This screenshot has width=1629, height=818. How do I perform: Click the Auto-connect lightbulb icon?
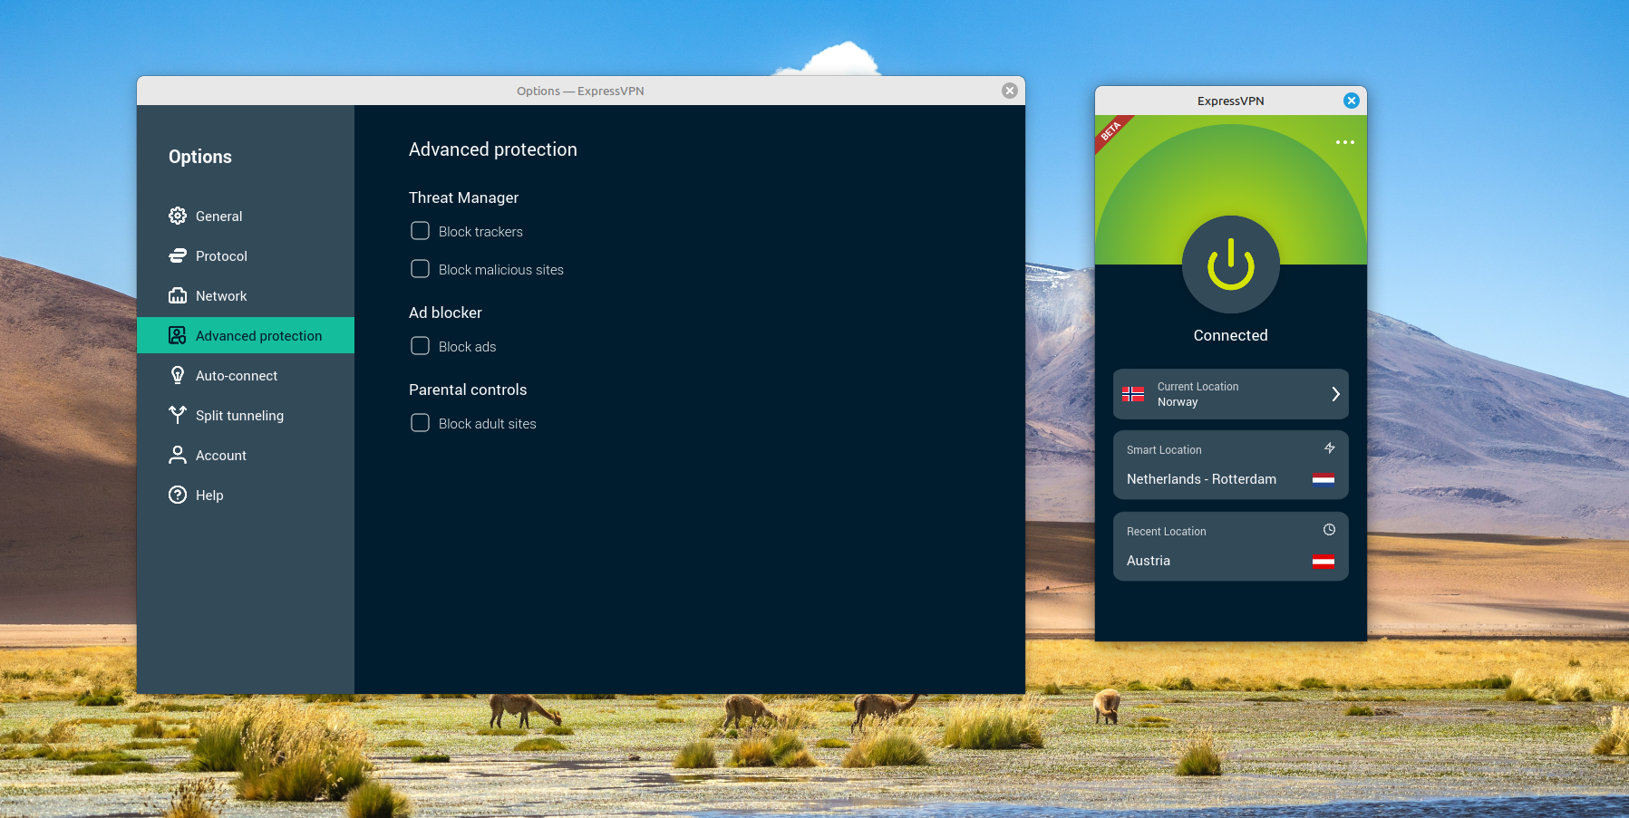(178, 375)
